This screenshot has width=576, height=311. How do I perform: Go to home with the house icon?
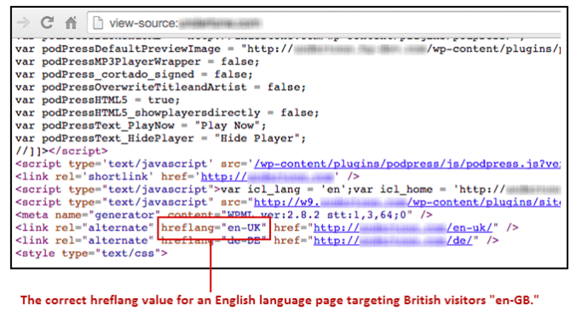(71, 23)
